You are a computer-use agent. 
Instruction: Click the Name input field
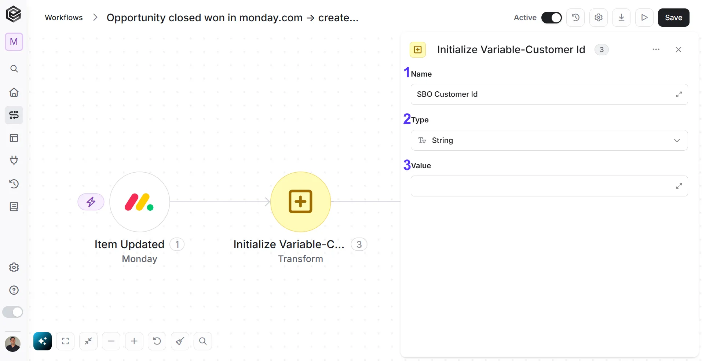point(549,94)
